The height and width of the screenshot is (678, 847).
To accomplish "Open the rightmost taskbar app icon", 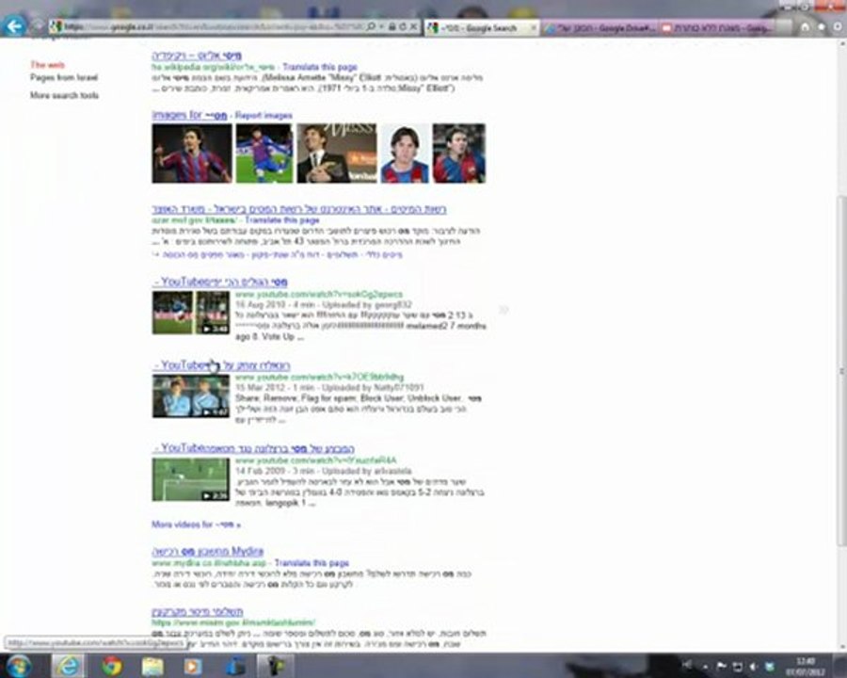I will point(276,666).
